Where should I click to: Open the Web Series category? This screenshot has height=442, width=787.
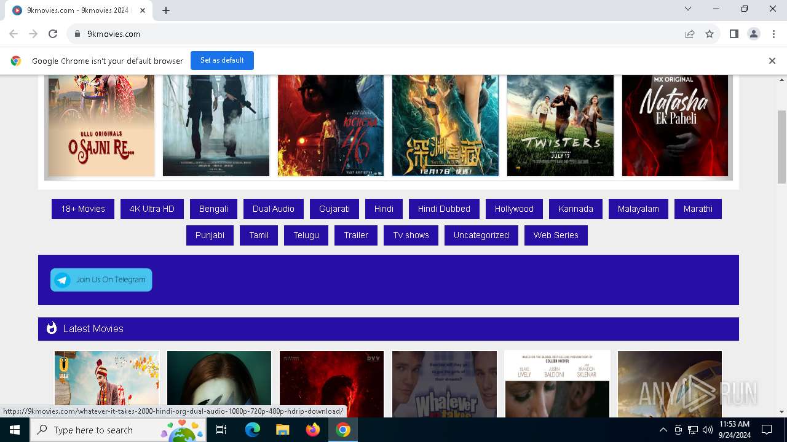coord(556,235)
